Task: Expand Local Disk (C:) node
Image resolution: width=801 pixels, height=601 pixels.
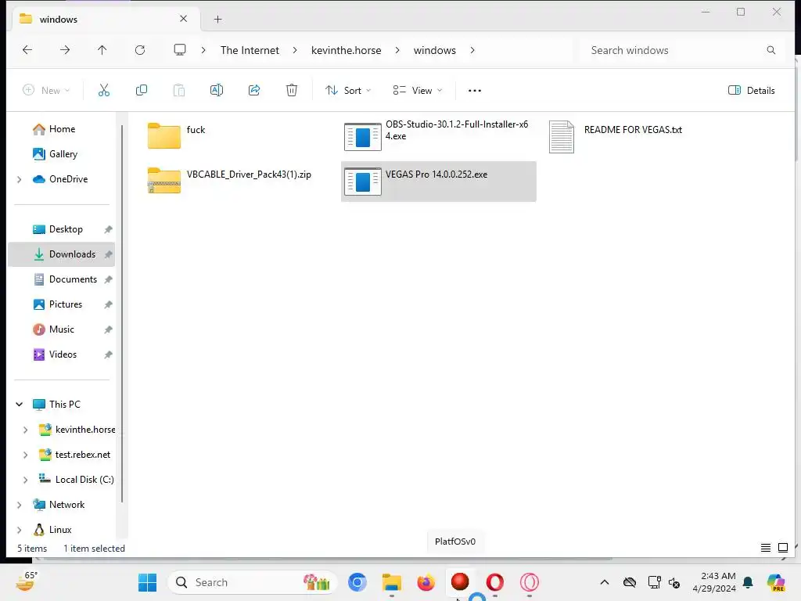Action: [x=26, y=480]
